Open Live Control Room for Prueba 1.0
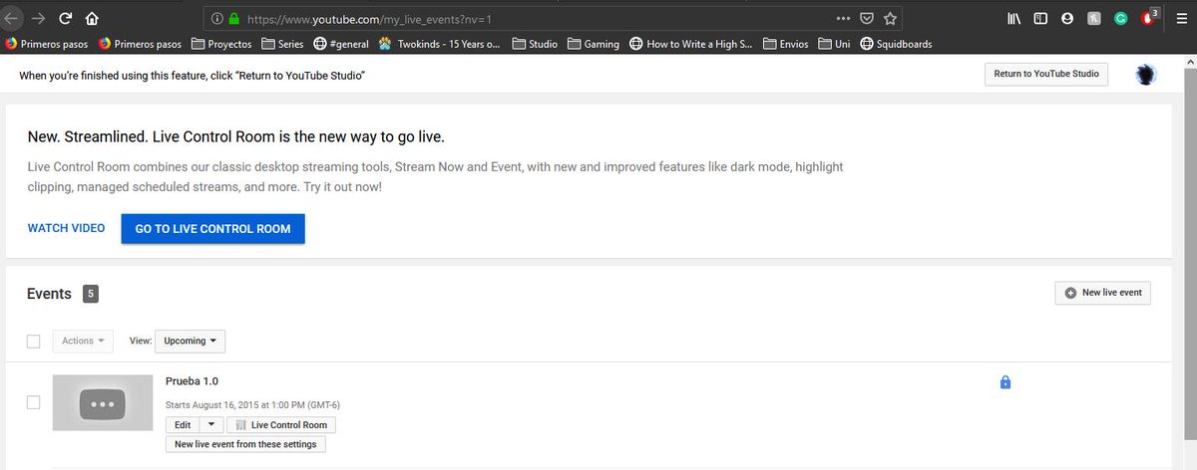 click(x=281, y=425)
